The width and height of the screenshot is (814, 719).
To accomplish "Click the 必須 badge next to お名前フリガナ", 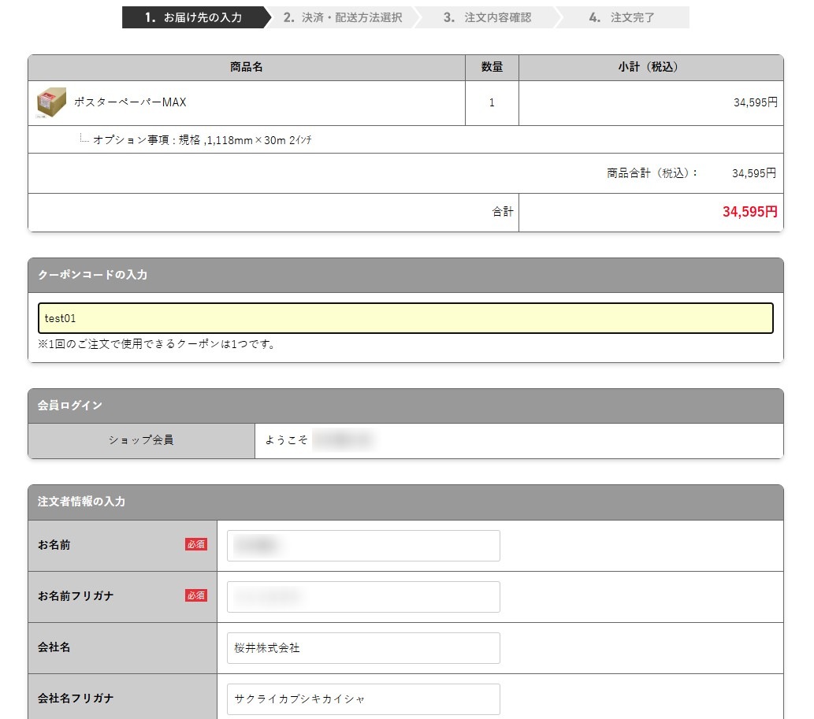I will tap(196, 595).
